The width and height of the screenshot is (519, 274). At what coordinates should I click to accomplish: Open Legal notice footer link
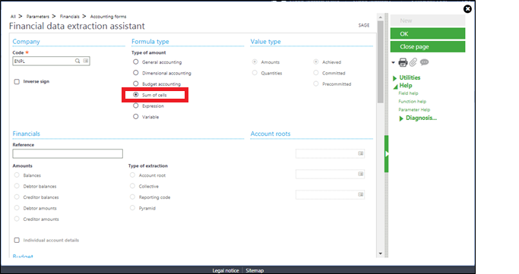(x=226, y=270)
